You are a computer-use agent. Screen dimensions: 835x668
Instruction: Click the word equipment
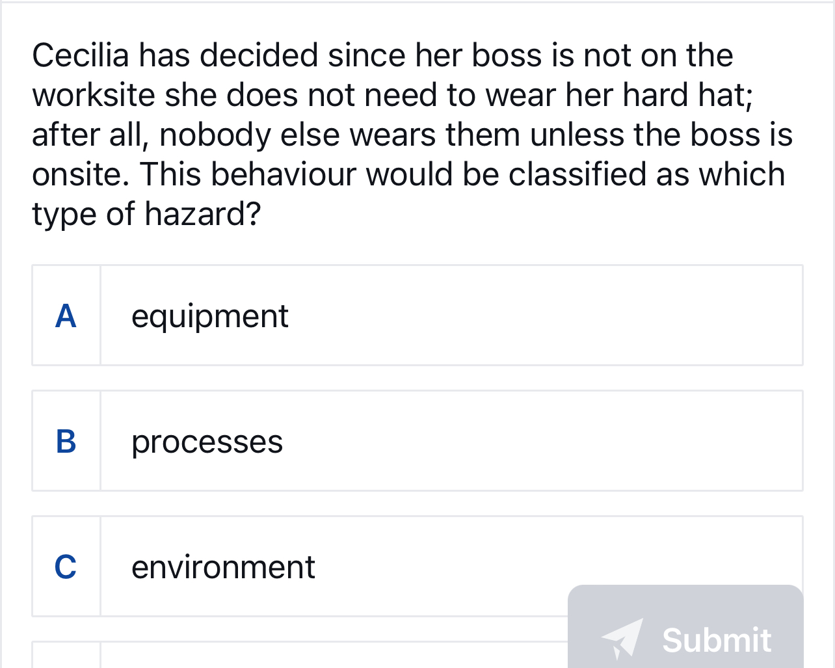(209, 317)
